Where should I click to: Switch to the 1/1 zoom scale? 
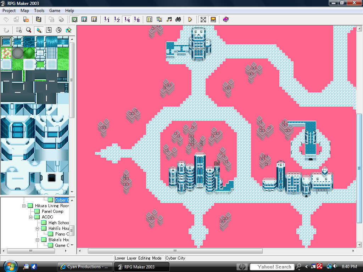click(x=107, y=19)
